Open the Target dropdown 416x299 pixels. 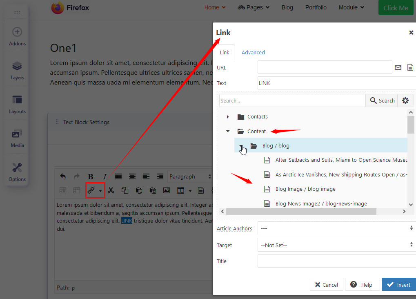pyautogui.click(x=336, y=245)
